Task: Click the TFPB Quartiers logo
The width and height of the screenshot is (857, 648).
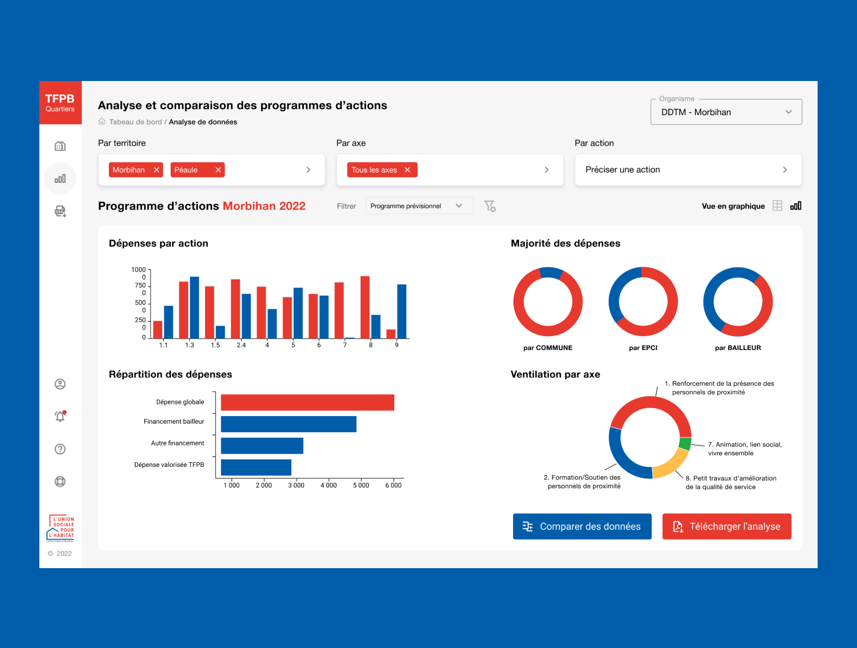Action: click(60, 102)
